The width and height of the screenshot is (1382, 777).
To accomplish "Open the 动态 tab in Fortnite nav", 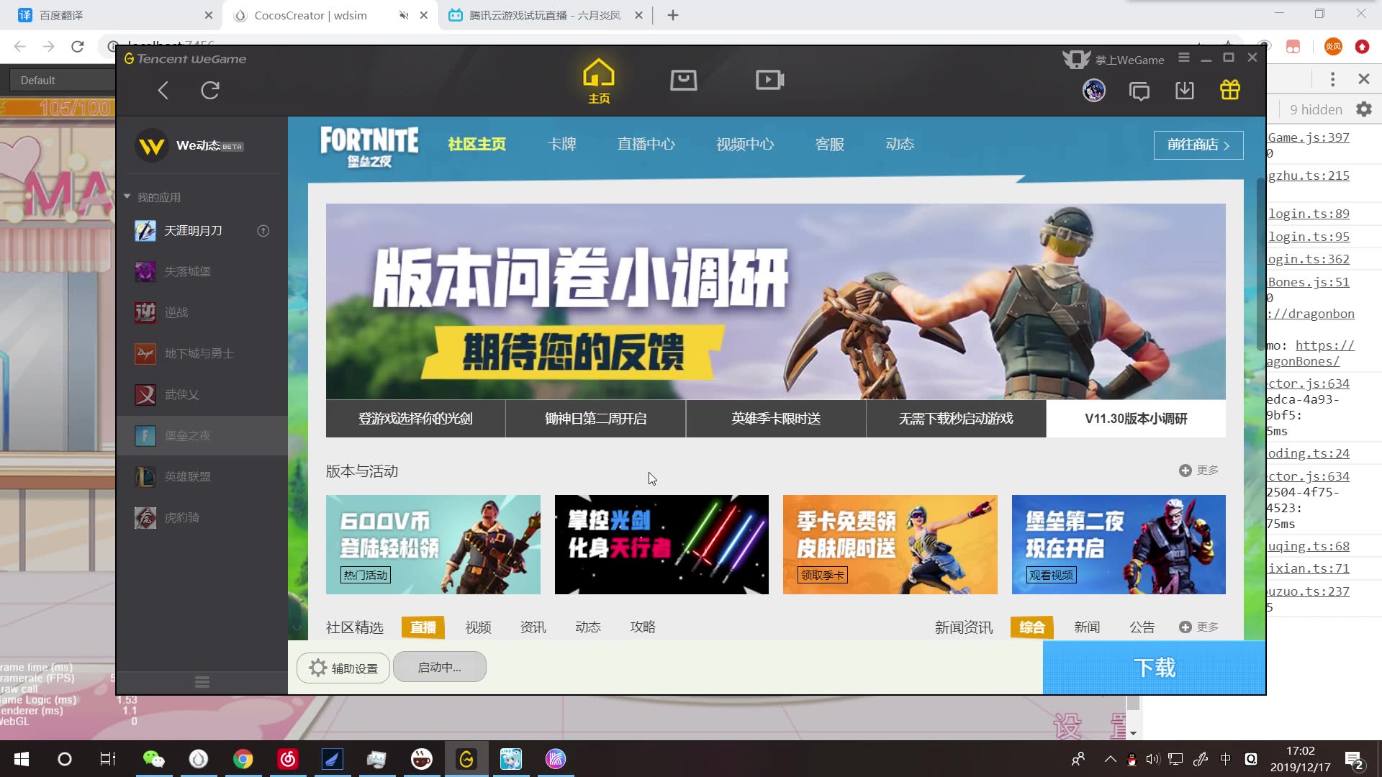I will click(x=900, y=145).
